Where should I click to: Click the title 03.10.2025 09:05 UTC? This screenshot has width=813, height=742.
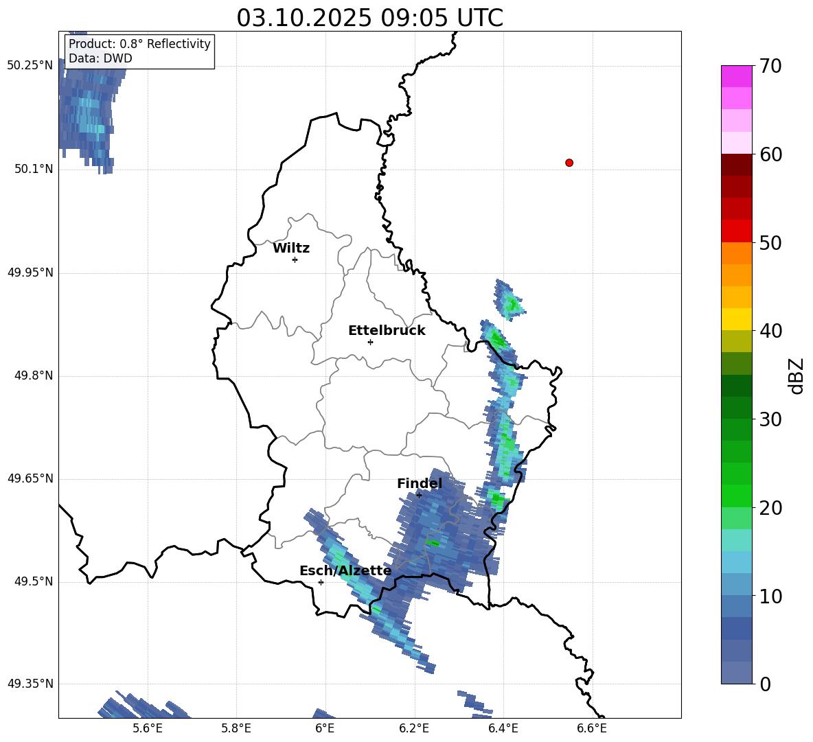click(369, 18)
